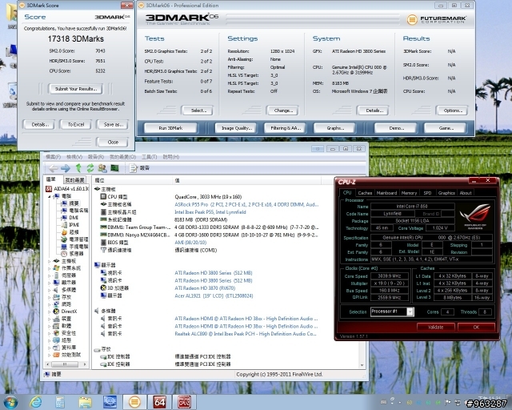Open Image Quality in 3DMark06

pos(237,128)
